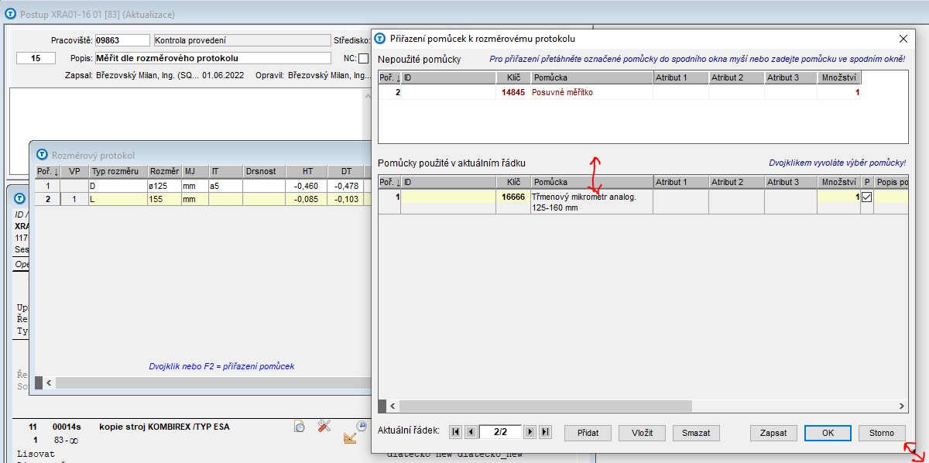The height and width of the screenshot is (463, 929).
Task: Toggle P checkbox for Třmenový mikrometr row
Action: 866,197
